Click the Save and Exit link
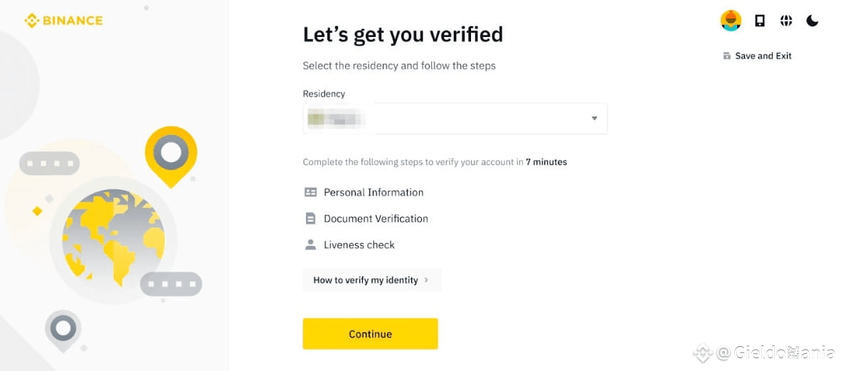Image resolution: width=841 pixels, height=371 pixels. coord(763,56)
